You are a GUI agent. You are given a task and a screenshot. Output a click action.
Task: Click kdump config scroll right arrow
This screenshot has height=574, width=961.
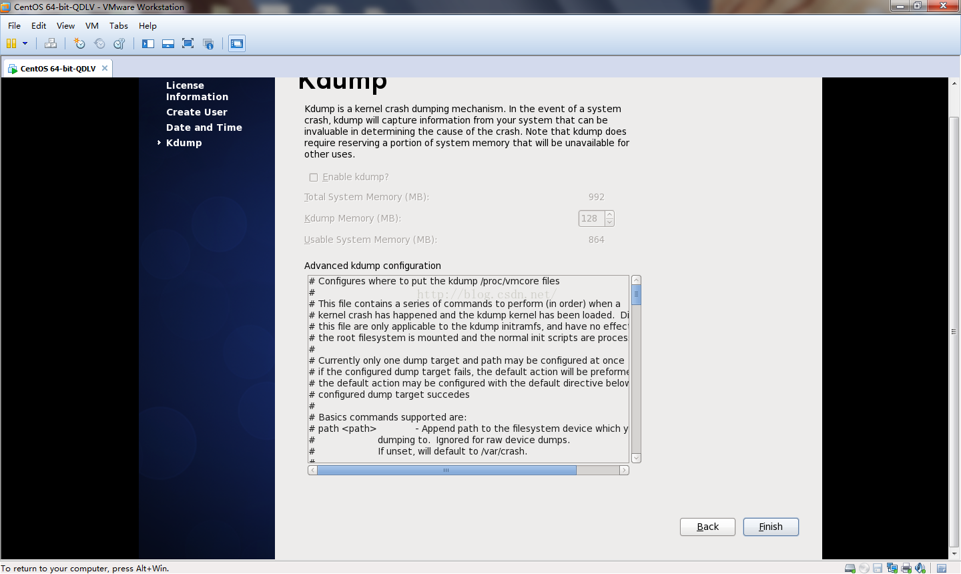coord(624,471)
